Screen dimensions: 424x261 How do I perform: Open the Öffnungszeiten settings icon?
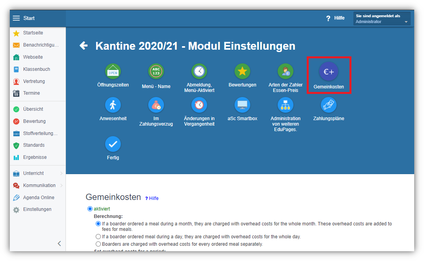113,71
